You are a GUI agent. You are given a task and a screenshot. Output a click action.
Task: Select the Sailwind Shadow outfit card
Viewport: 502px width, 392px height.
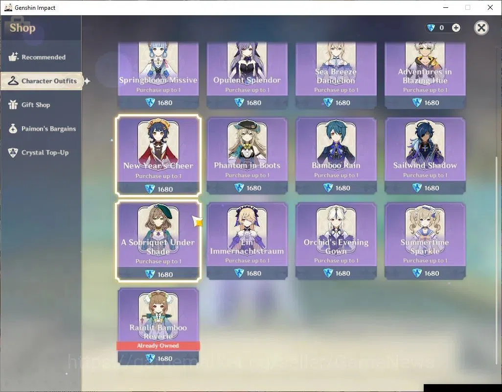[x=425, y=155]
